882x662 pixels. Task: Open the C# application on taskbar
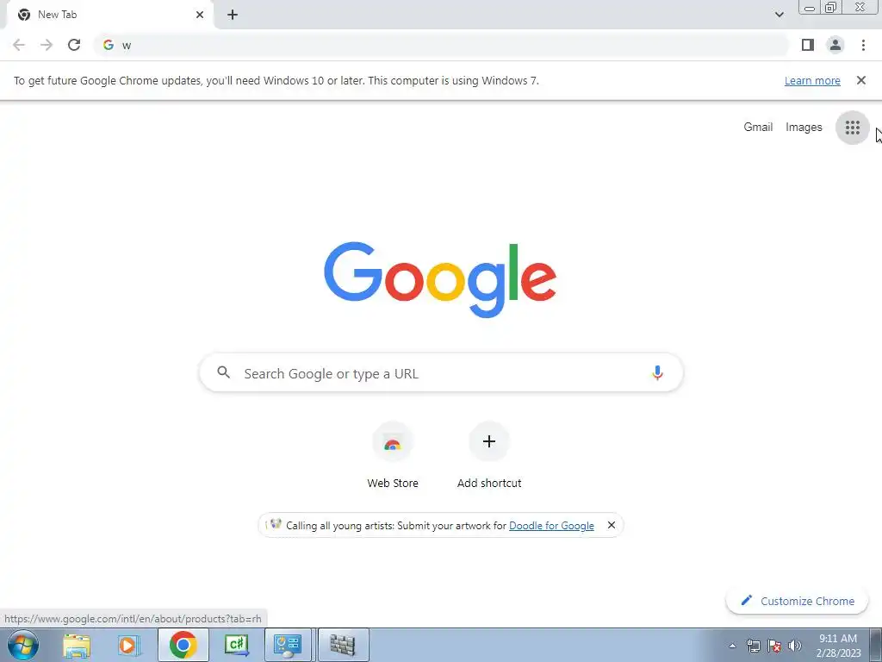point(236,645)
